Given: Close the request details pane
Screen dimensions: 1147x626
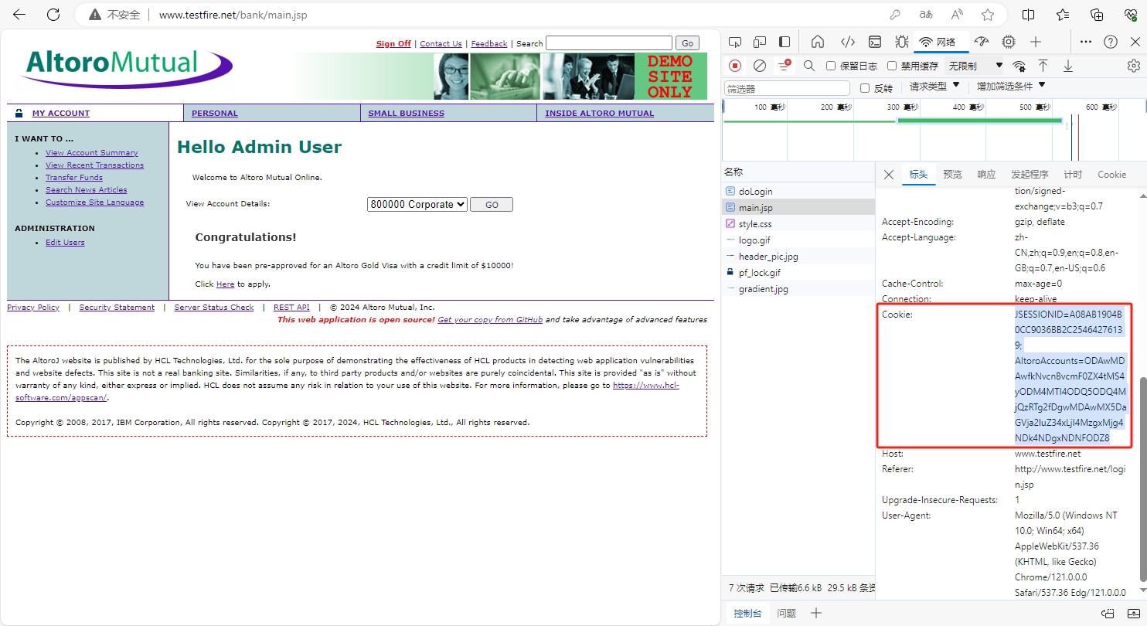Looking at the screenshot, I should 889,175.
